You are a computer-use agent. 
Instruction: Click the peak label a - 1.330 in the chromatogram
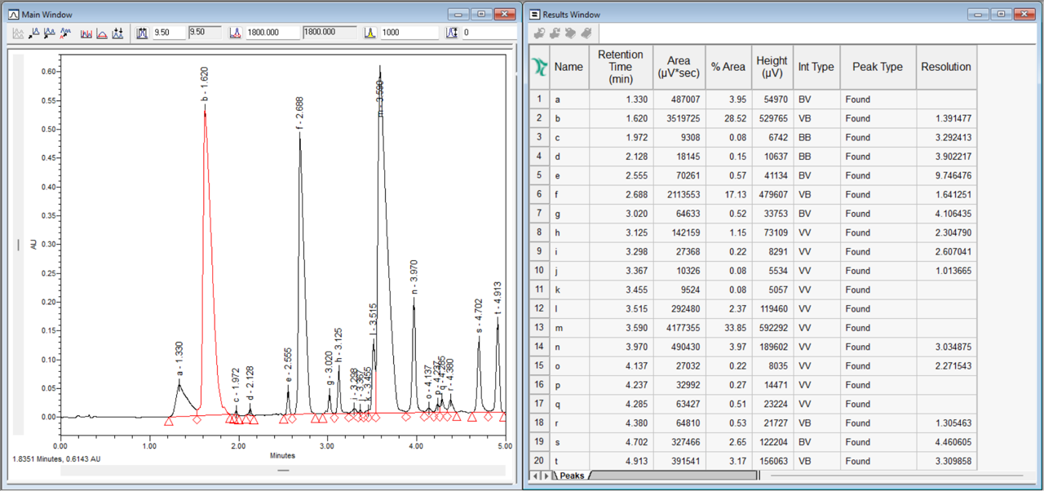point(179,359)
